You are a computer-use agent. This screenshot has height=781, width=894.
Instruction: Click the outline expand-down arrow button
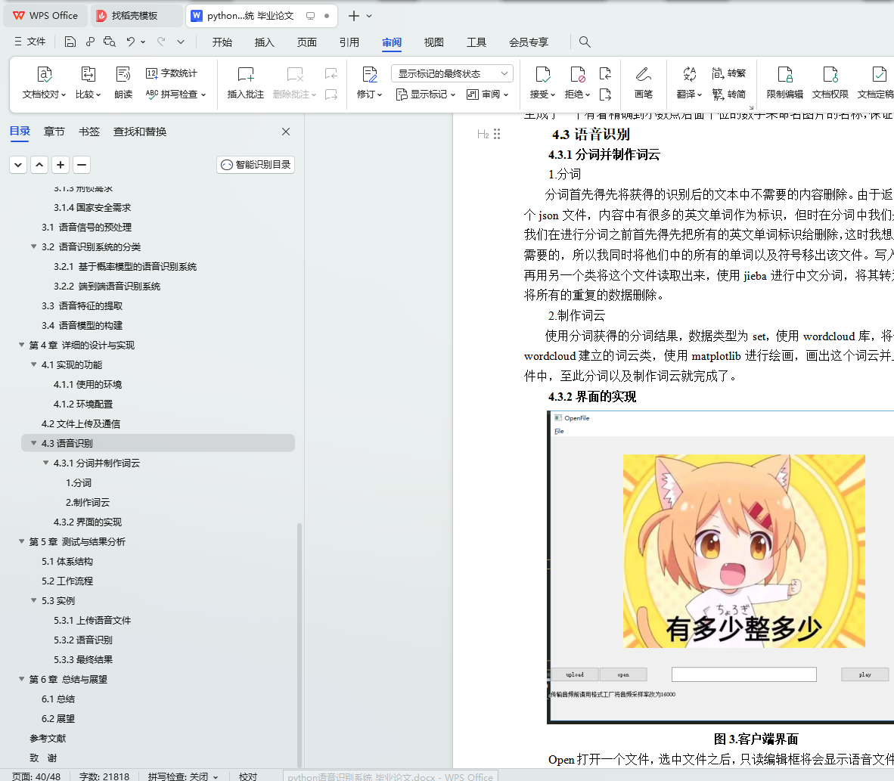coord(18,165)
